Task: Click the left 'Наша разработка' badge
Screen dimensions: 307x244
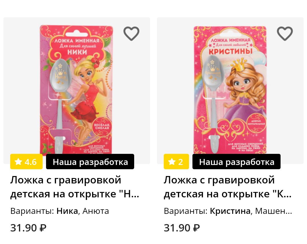Action: (x=90, y=162)
